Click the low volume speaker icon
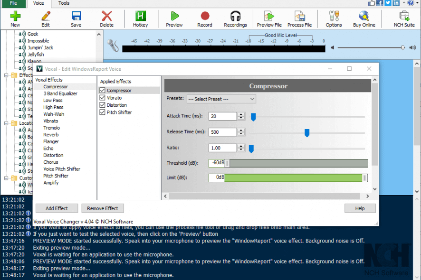 pos(333,48)
